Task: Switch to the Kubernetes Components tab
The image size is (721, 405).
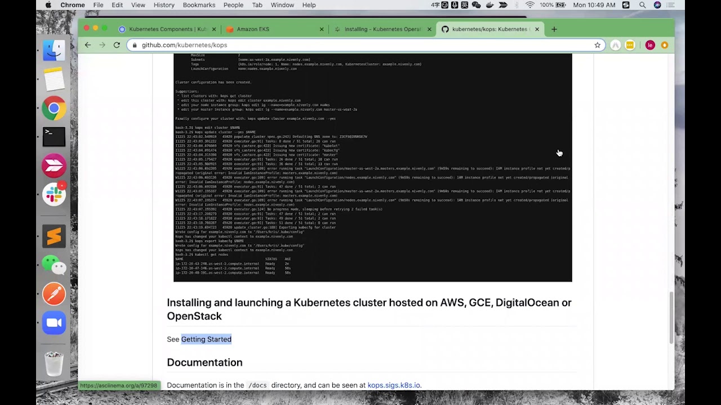Action: coord(167,29)
